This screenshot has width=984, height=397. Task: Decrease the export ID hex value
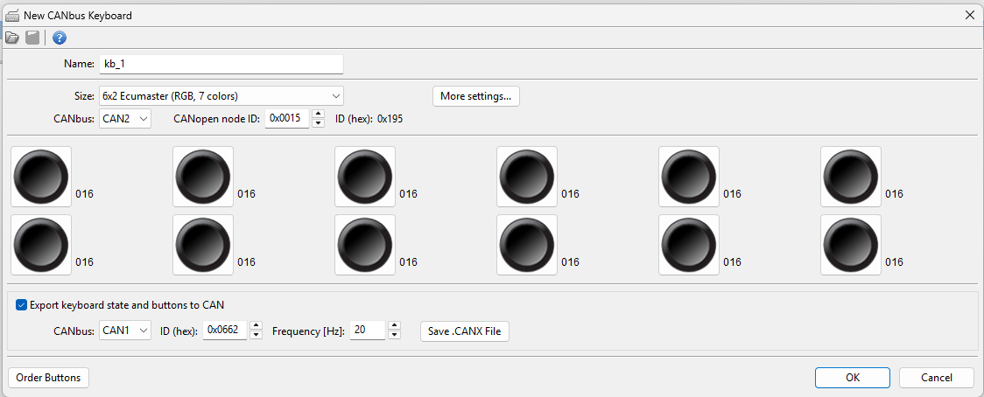(x=256, y=336)
